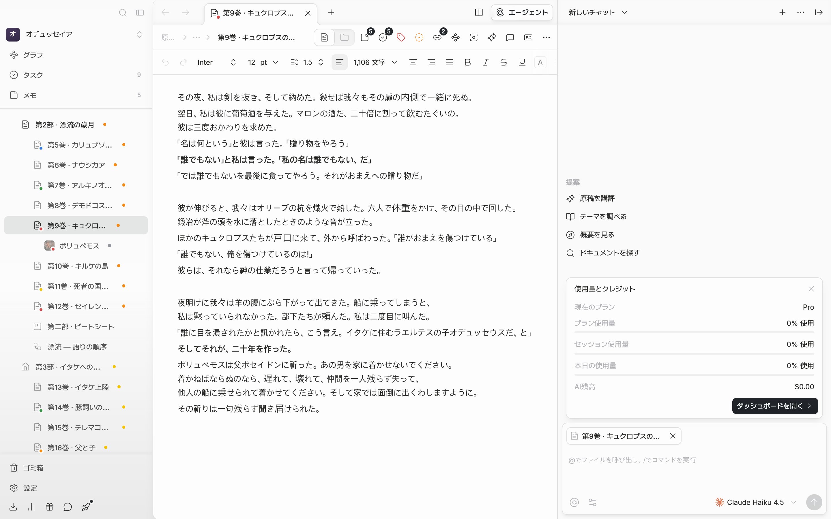831x519 pixels.
Task: Select 第2部 · 漂流の歳月 in tree
Action: 76,125
